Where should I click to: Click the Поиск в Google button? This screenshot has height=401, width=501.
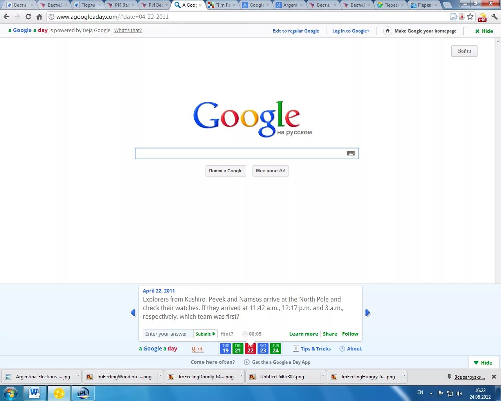(226, 171)
